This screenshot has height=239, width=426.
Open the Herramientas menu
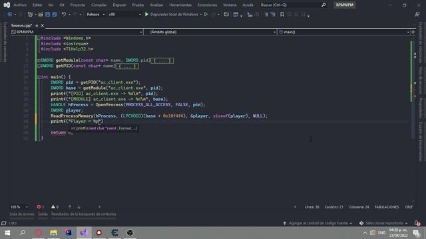tap(180, 5)
